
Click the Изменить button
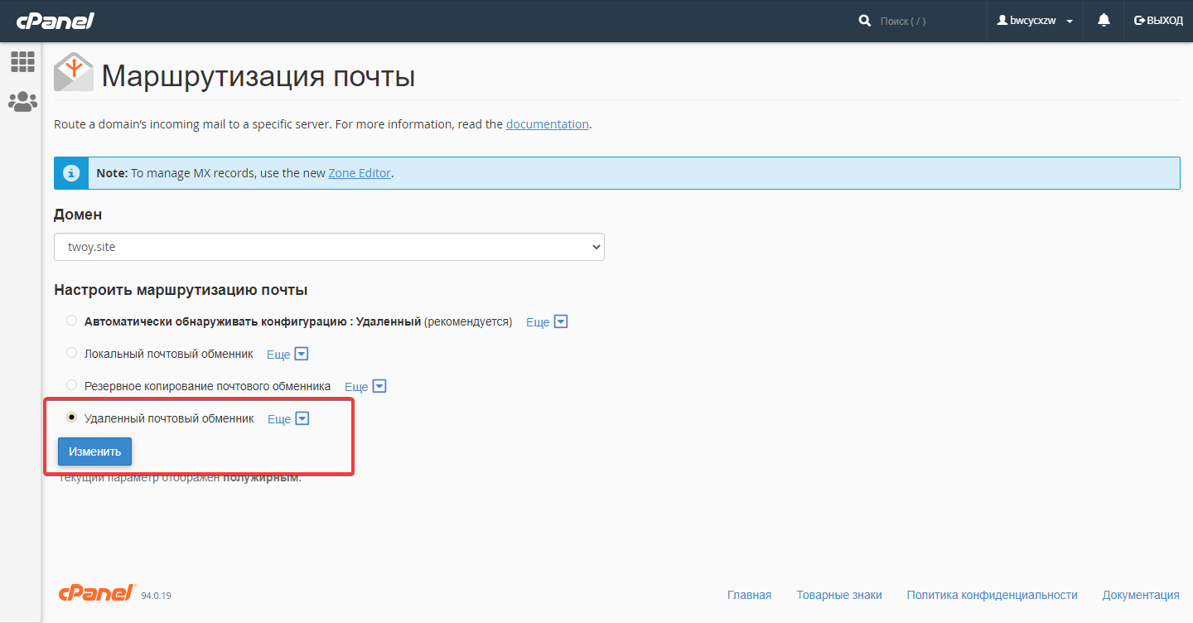[94, 452]
